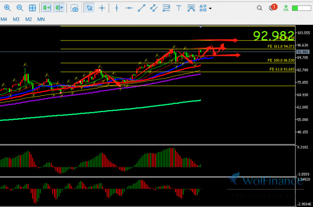The width and height of the screenshot is (313, 207).
Task: Click the zoom in magnifier icon
Action: [x=7, y=8]
